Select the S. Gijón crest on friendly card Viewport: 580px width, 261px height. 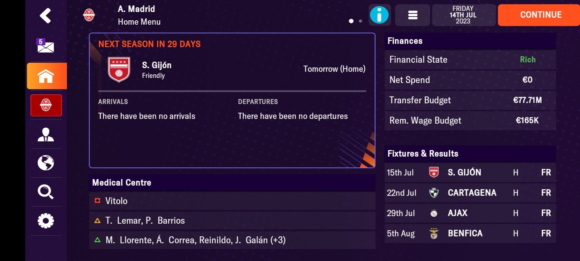[119, 69]
